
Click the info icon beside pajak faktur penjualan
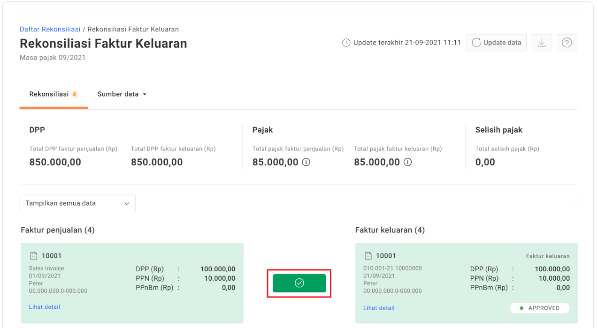tap(306, 162)
